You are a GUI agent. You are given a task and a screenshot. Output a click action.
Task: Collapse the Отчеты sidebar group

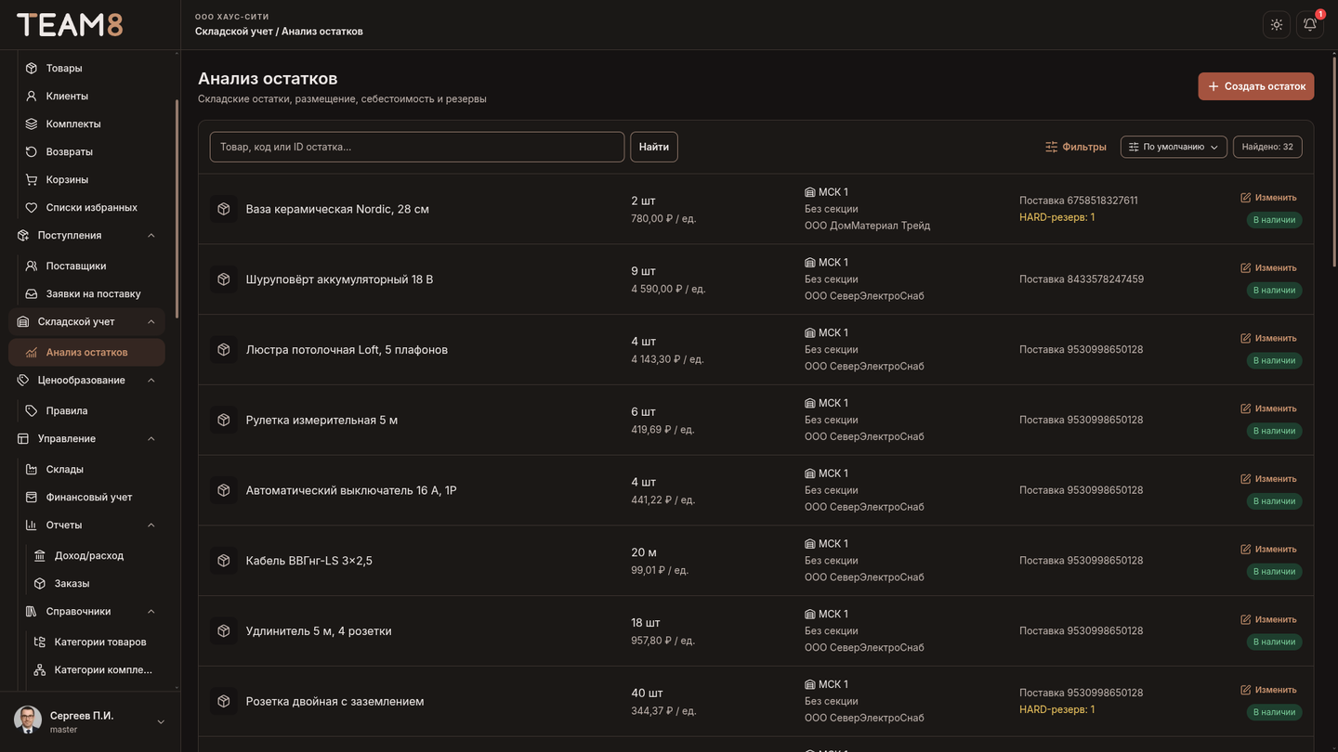[151, 525]
